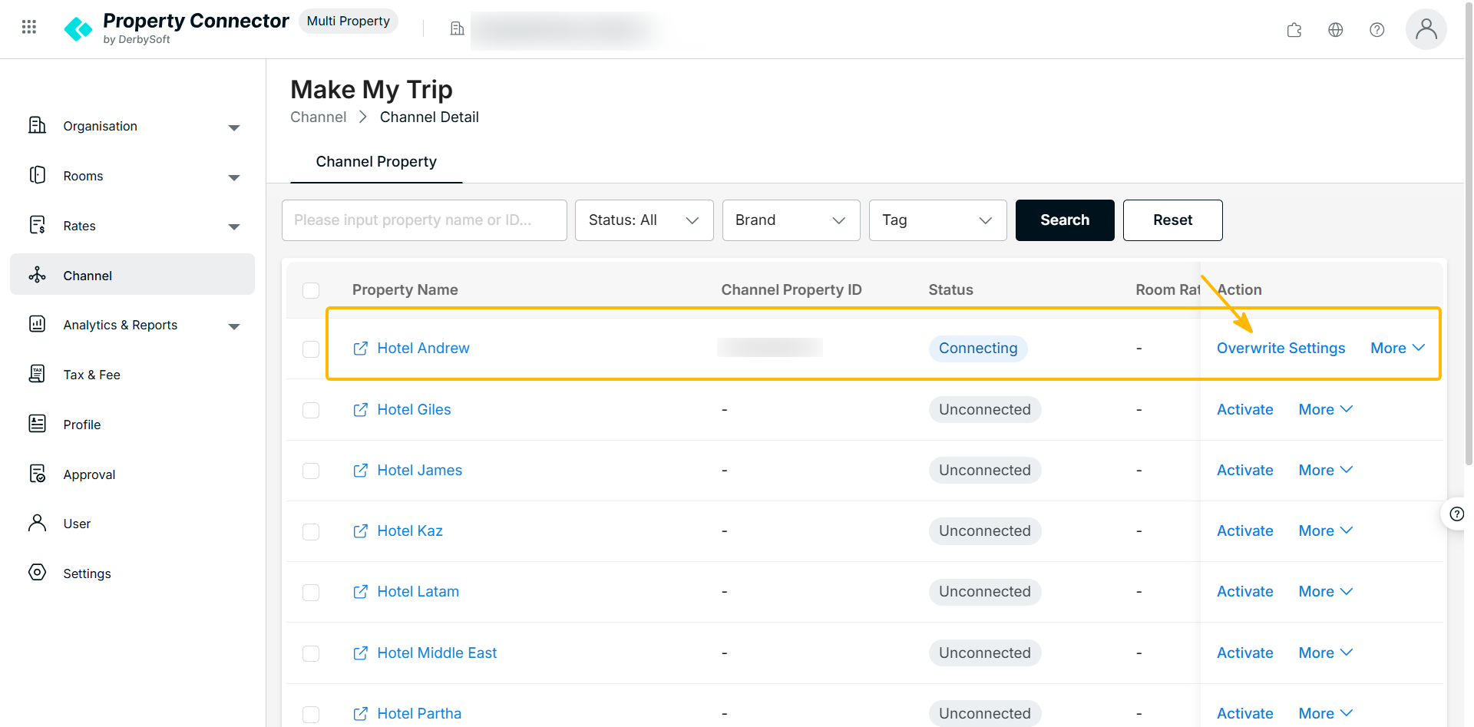Click the Settings sidebar icon
The image size is (1474, 727).
tap(37, 573)
